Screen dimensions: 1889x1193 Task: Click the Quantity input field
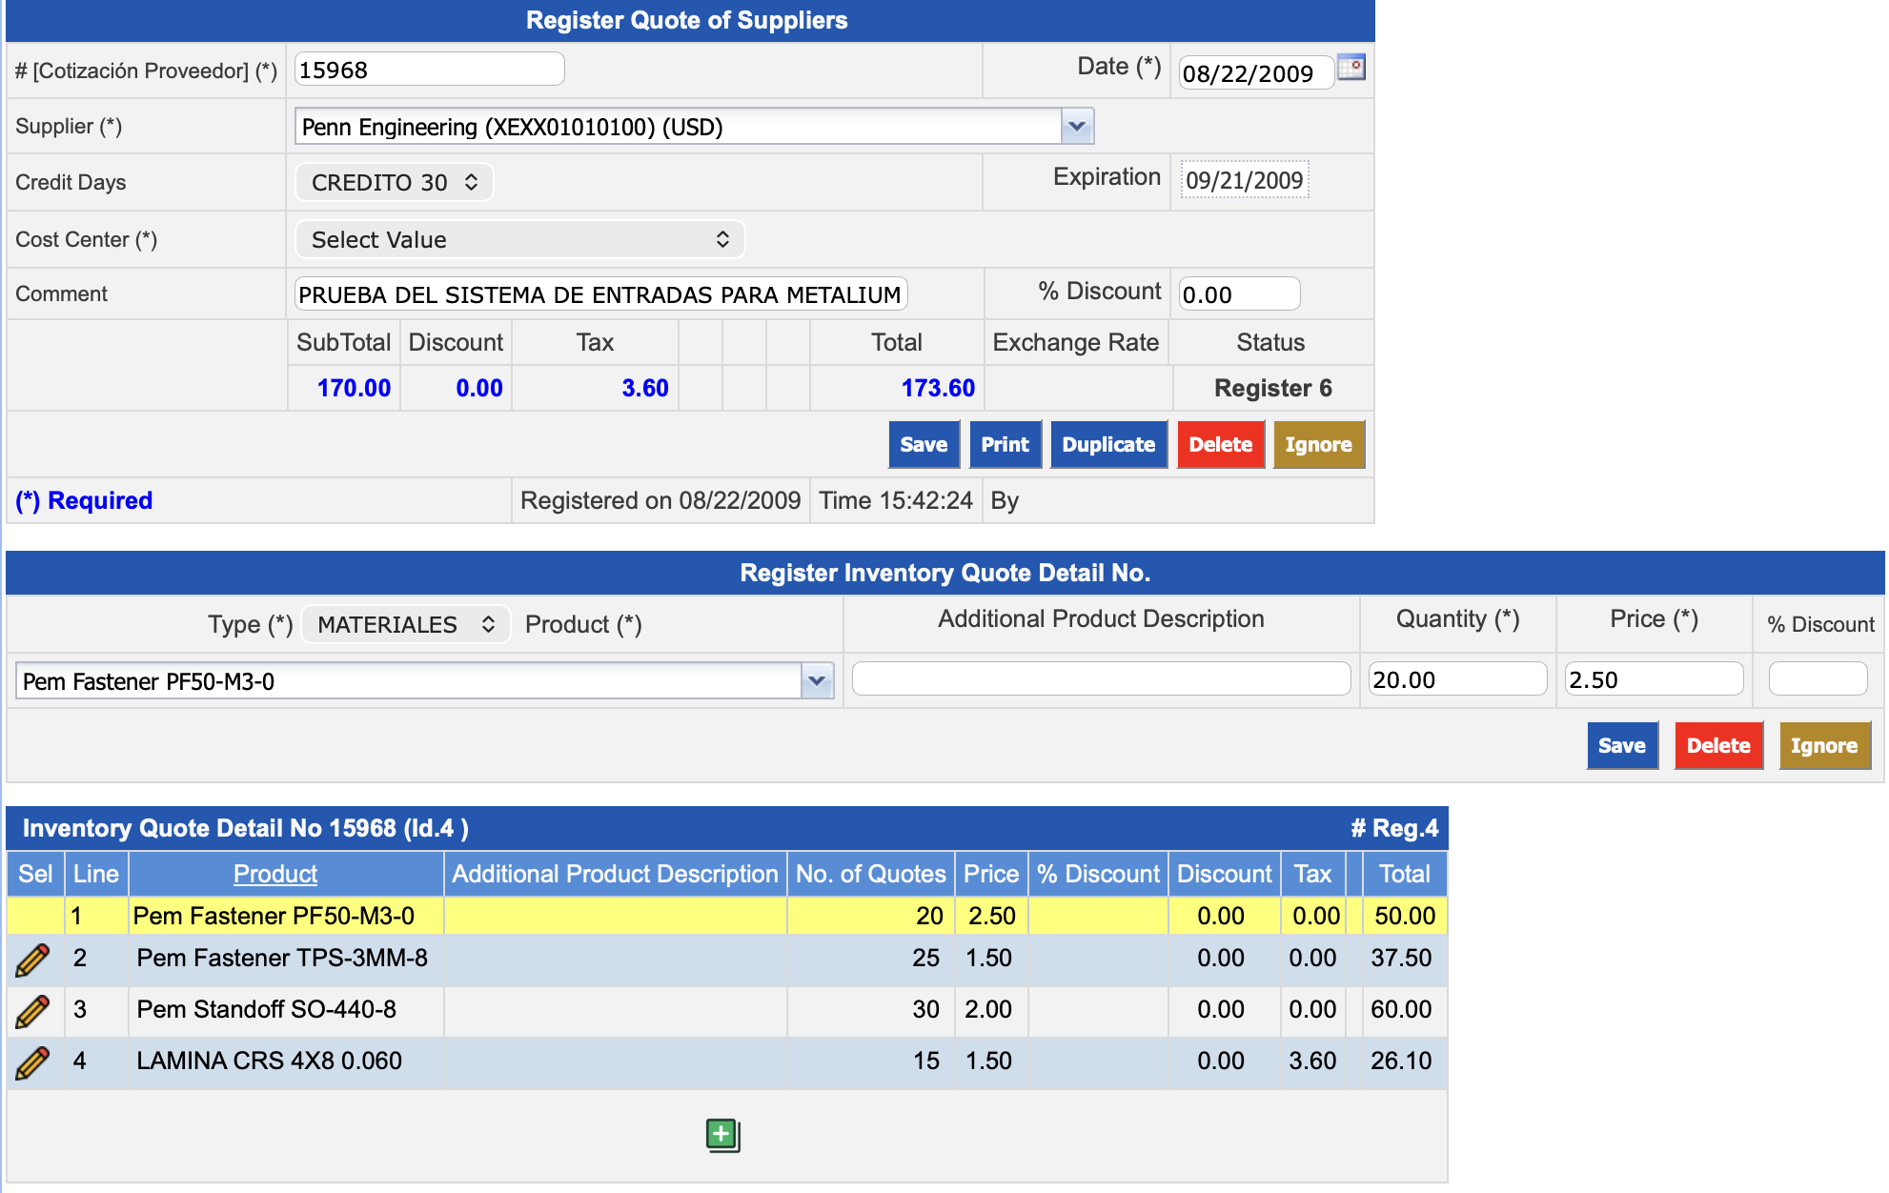point(1456,680)
